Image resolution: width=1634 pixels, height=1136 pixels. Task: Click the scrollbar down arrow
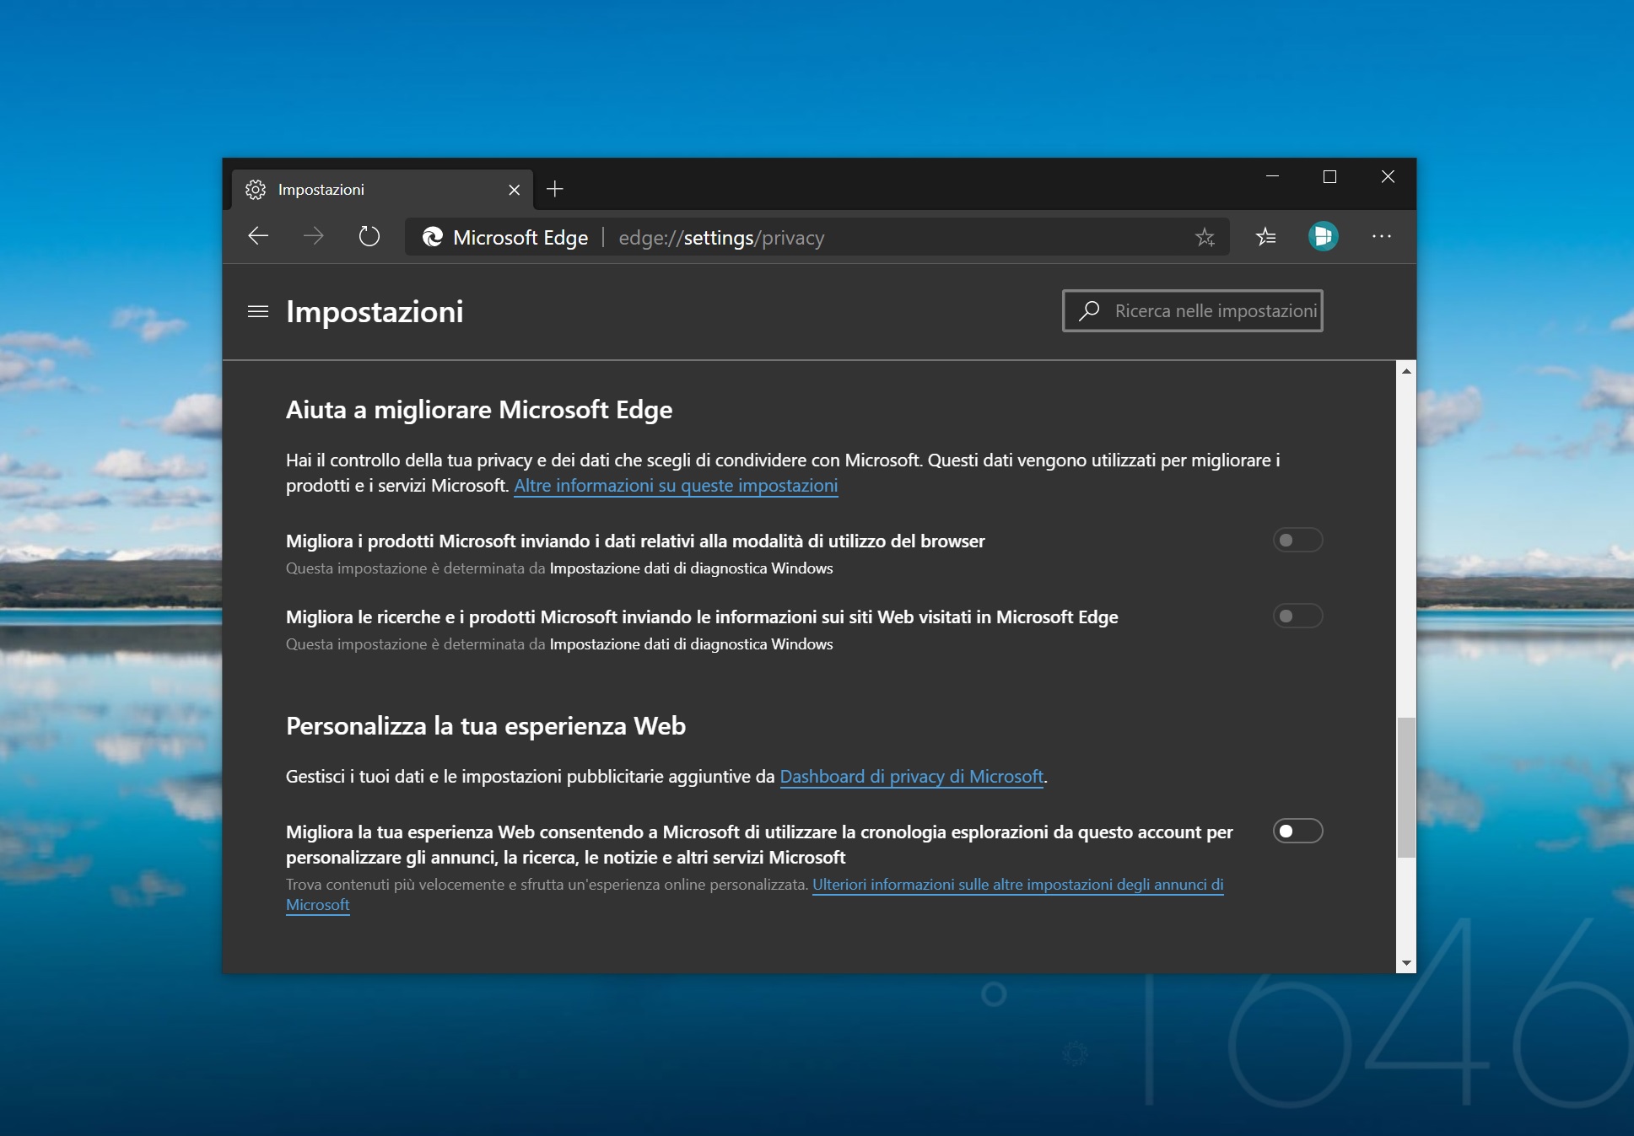tap(1405, 962)
